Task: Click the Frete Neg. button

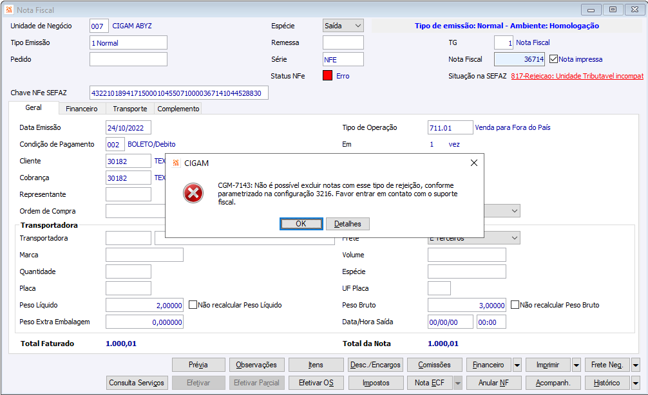Action: [x=607, y=365]
